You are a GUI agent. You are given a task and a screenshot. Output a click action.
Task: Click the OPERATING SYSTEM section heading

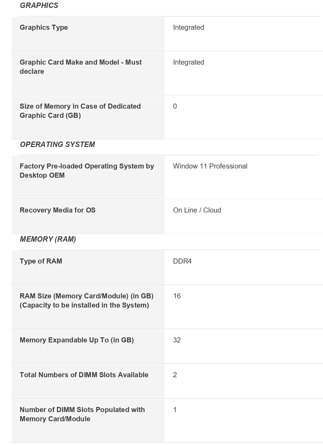57,144
